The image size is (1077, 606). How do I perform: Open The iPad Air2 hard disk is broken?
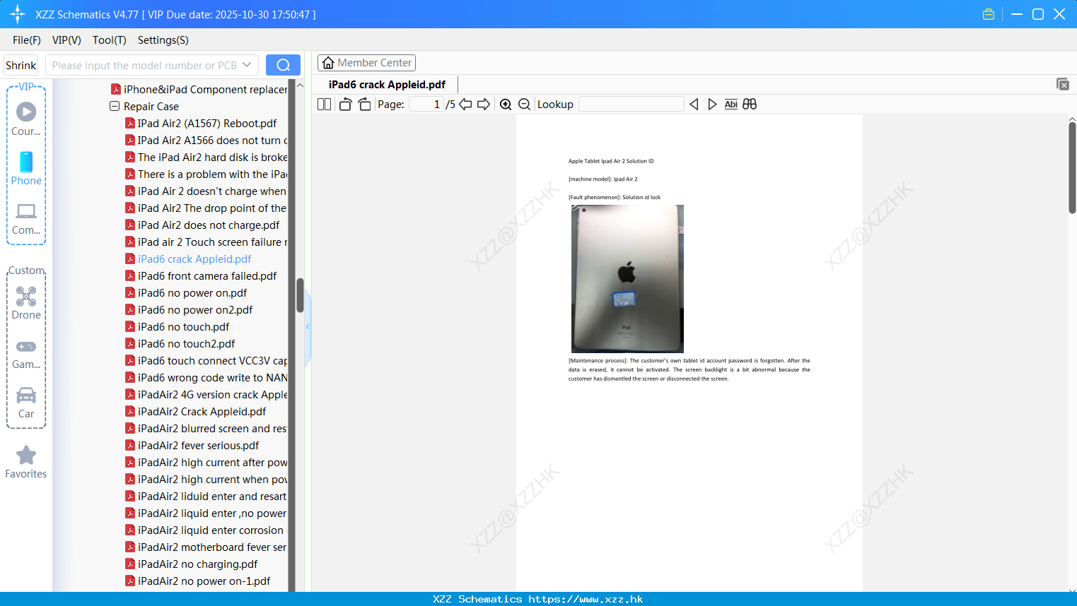206,158
